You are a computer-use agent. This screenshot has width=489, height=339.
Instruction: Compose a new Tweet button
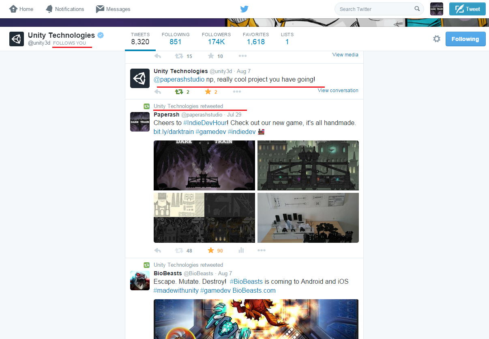(467, 9)
